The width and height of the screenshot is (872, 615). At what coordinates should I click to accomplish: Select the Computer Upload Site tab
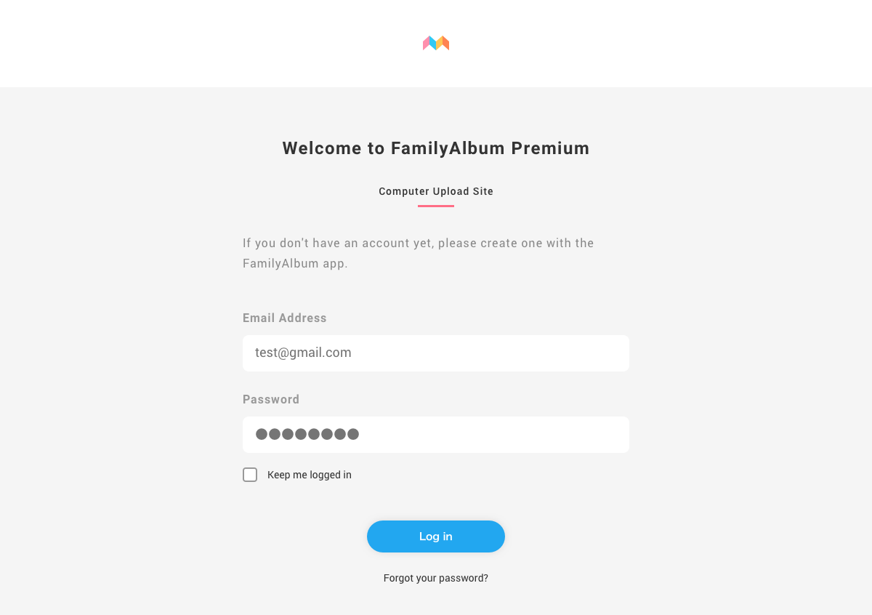coord(436,191)
